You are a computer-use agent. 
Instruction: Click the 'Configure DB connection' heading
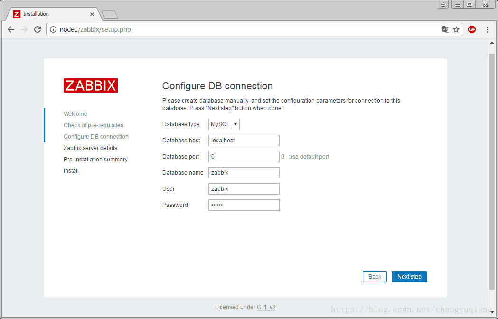tap(217, 86)
